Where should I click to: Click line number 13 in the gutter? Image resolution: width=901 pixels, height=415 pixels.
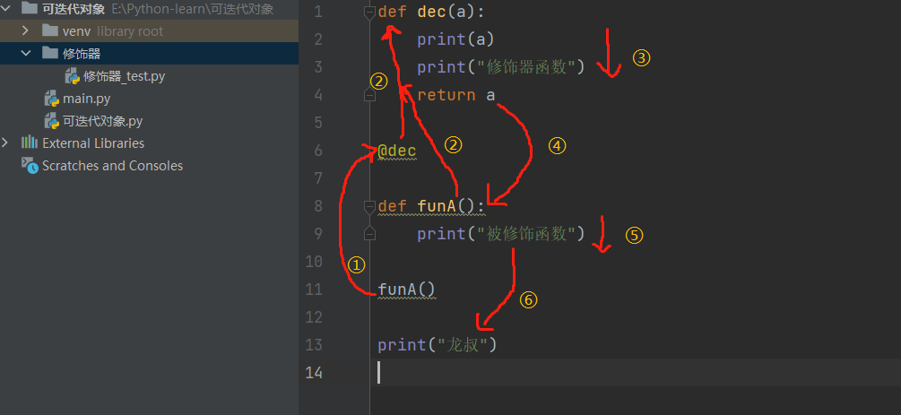click(313, 345)
